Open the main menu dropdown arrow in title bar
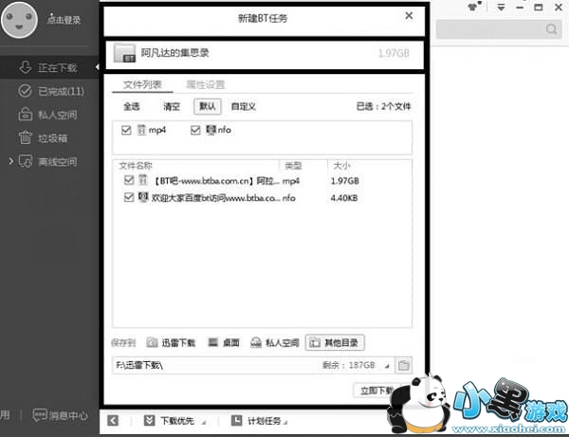The image size is (569, 437). [x=501, y=7]
